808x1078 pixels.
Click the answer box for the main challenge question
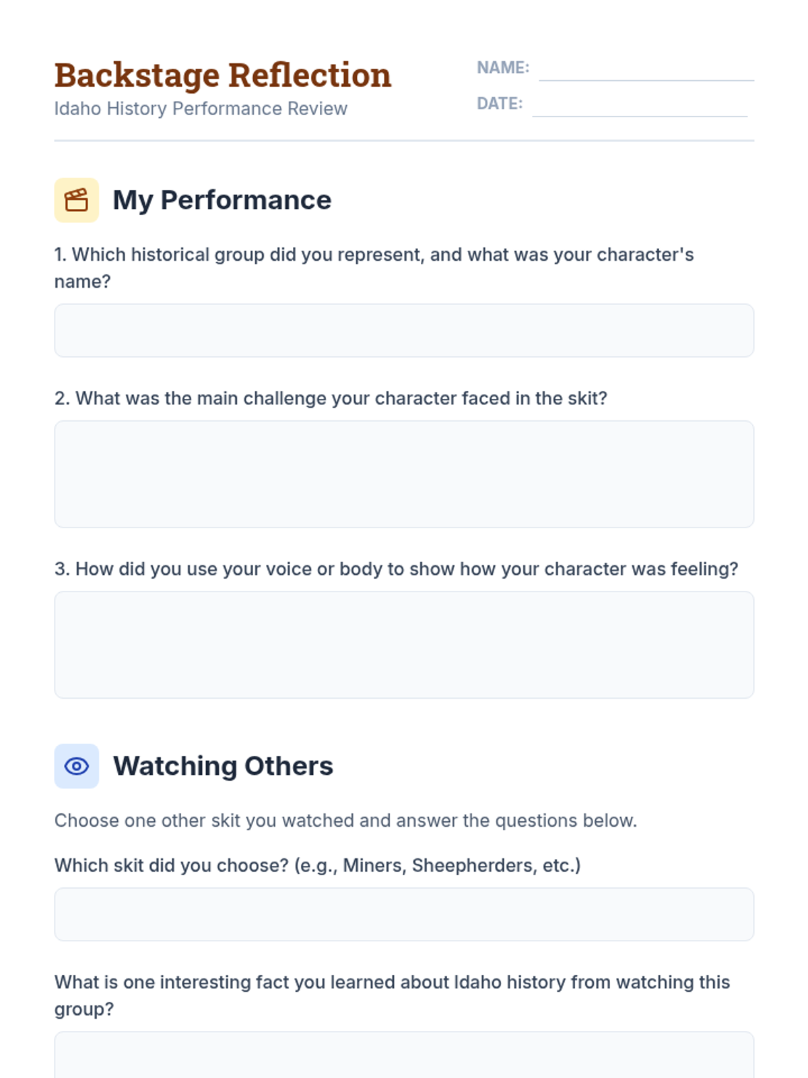pyautogui.click(x=404, y=474)
